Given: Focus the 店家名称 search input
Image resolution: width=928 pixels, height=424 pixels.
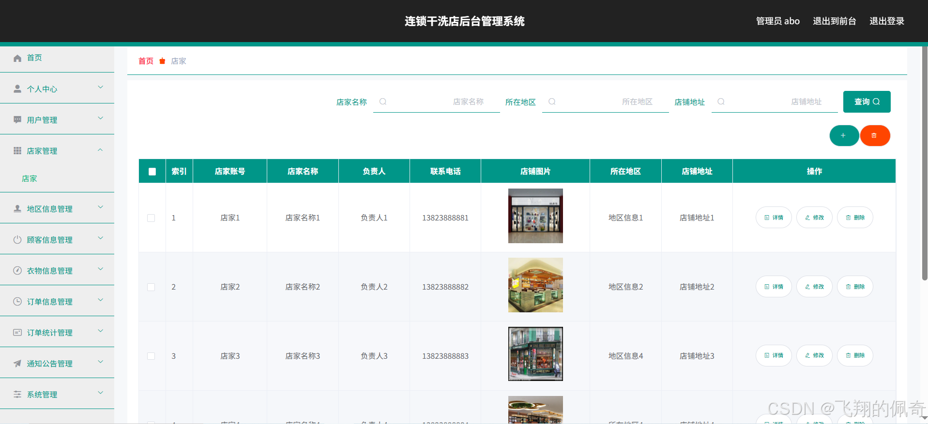Looking at the screenshot, I should (x=437, y=102).
